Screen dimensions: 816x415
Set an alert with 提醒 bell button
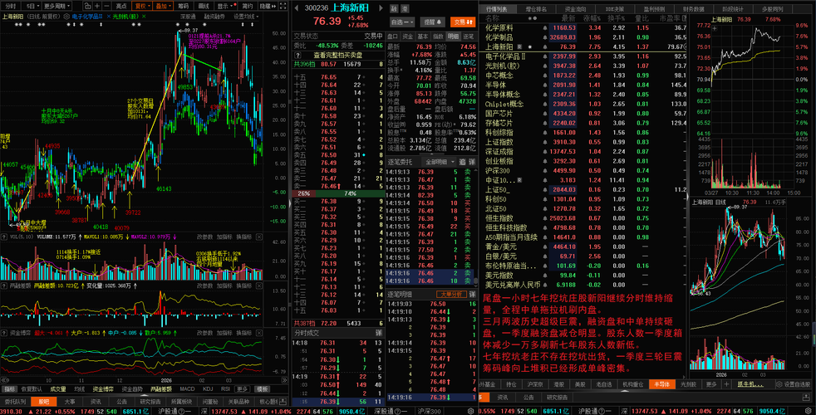(432, 22)
